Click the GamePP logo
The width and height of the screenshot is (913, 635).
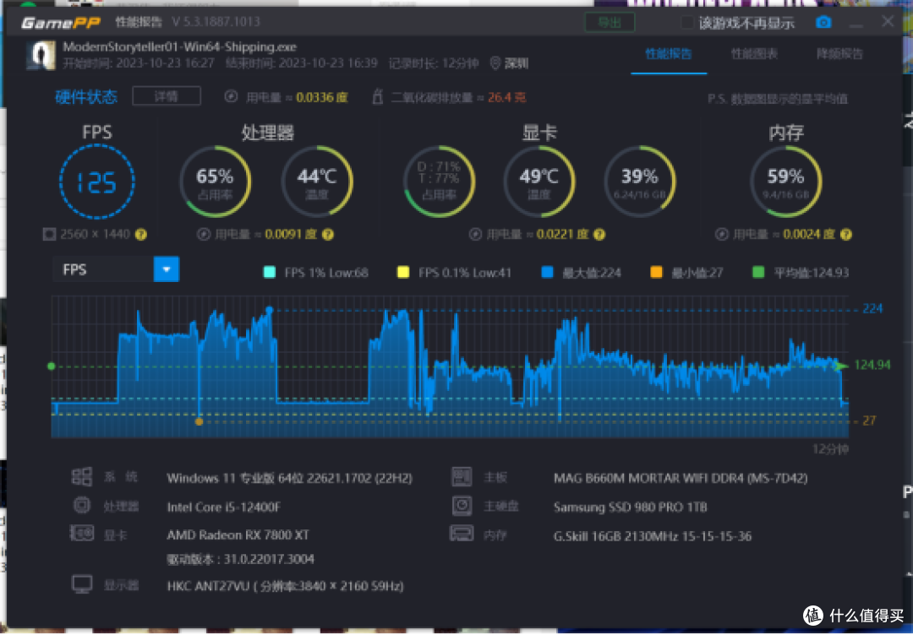pos(60,23)
